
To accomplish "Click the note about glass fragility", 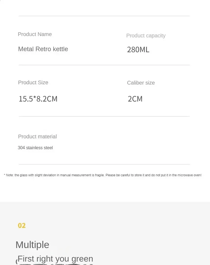I will coord(103,175).
